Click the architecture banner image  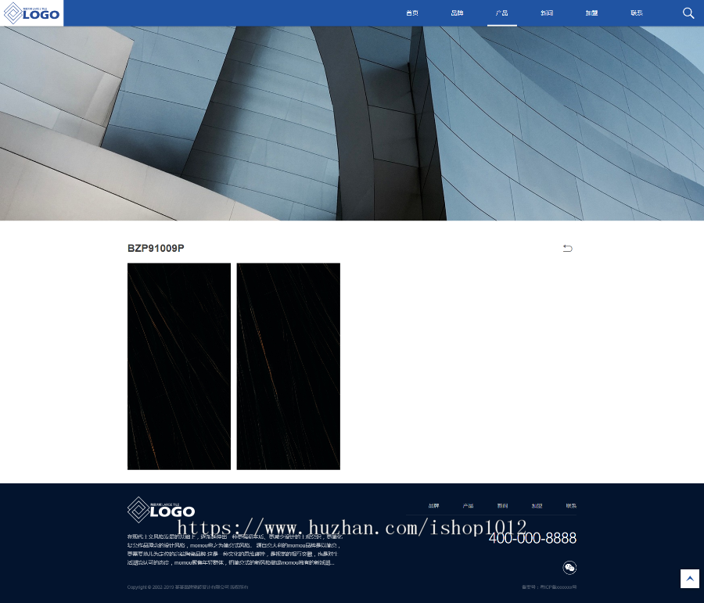coord(352,123)
